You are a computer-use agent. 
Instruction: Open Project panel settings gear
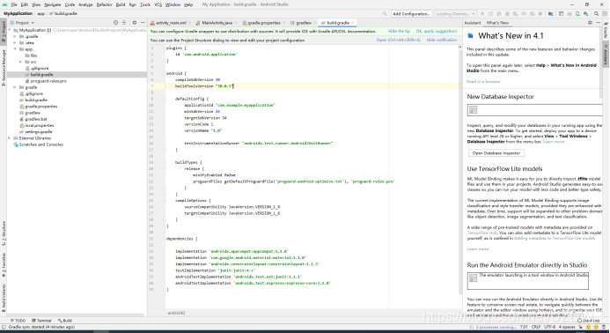135,23
